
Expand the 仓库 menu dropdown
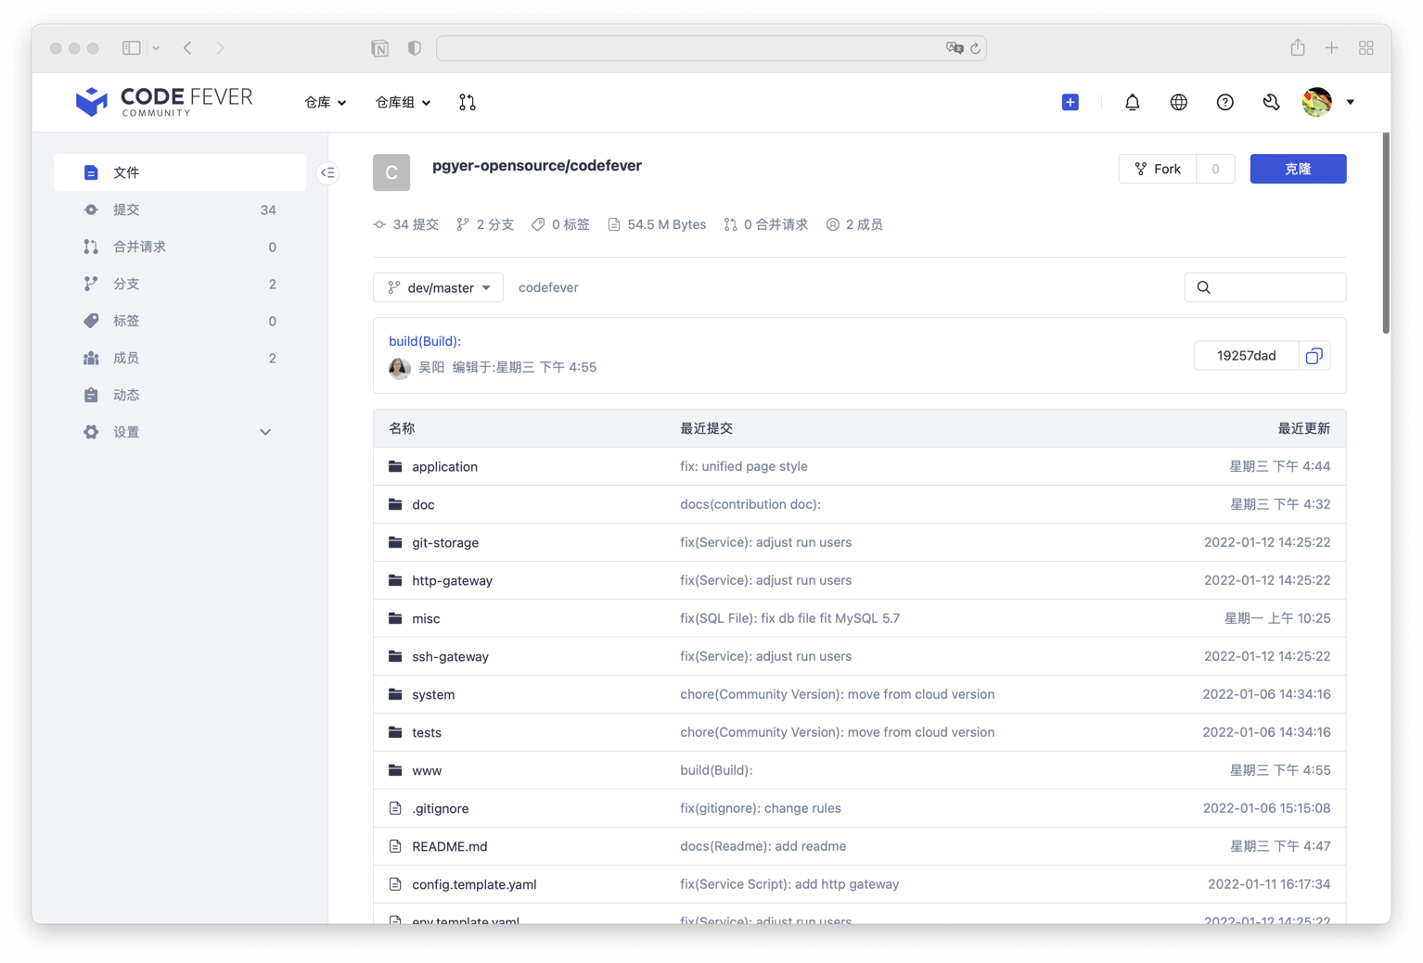click(324, 102)
